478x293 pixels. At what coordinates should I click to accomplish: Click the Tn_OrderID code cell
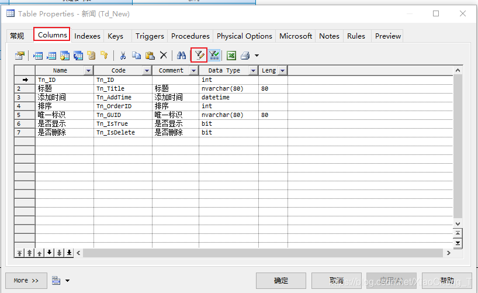pyautogui.click(x=123, y=106)
